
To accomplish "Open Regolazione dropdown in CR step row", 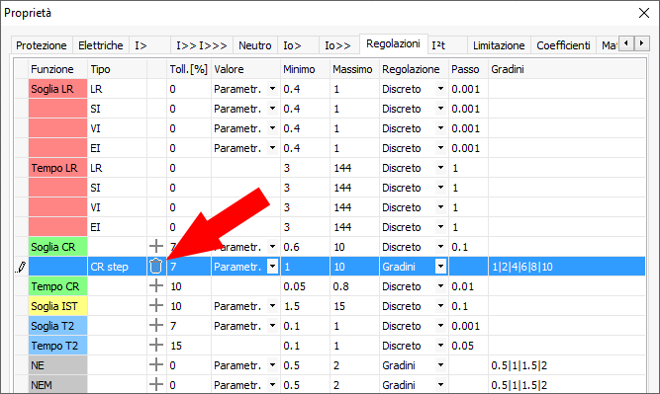I will pyautogui.click(x=440, y=267).
